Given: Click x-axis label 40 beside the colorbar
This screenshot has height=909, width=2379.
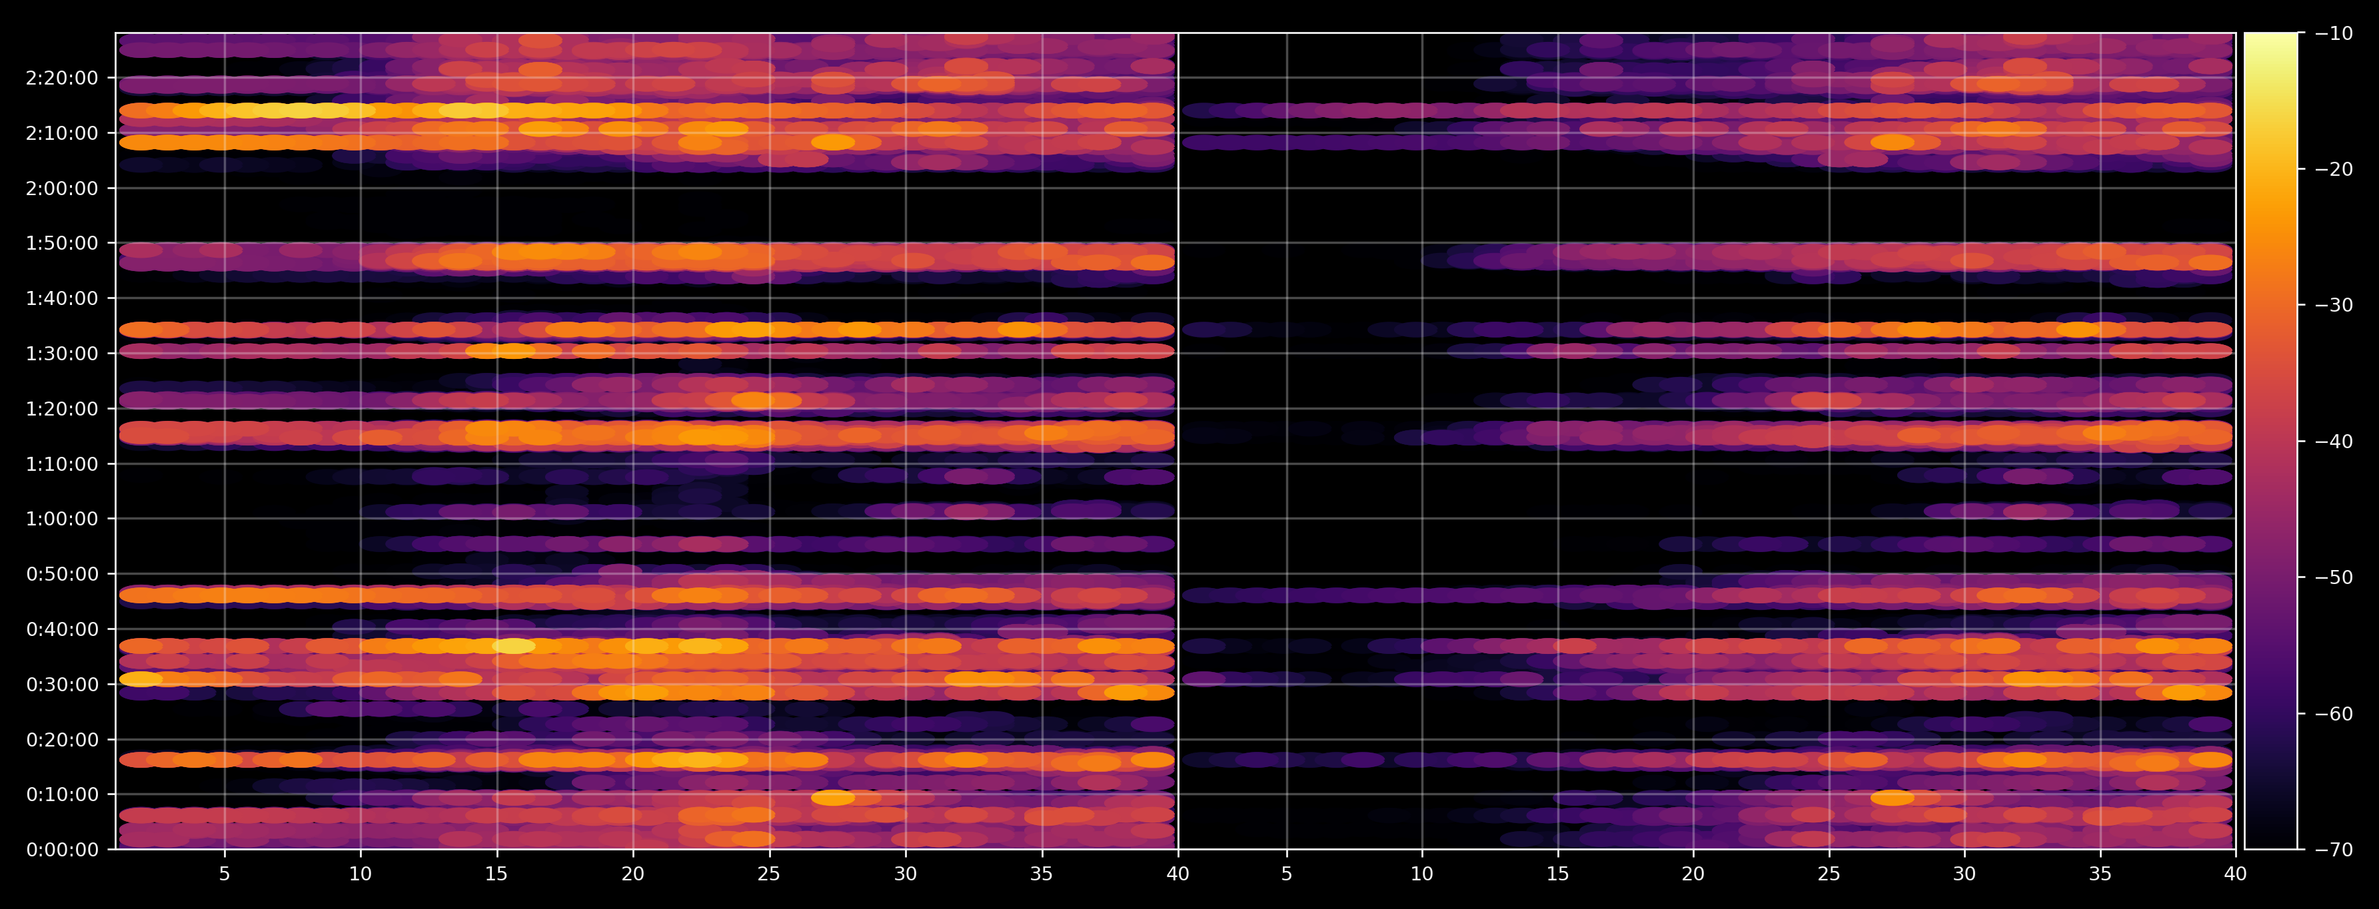Looking at the screenshot, I should pos(2236,874).
